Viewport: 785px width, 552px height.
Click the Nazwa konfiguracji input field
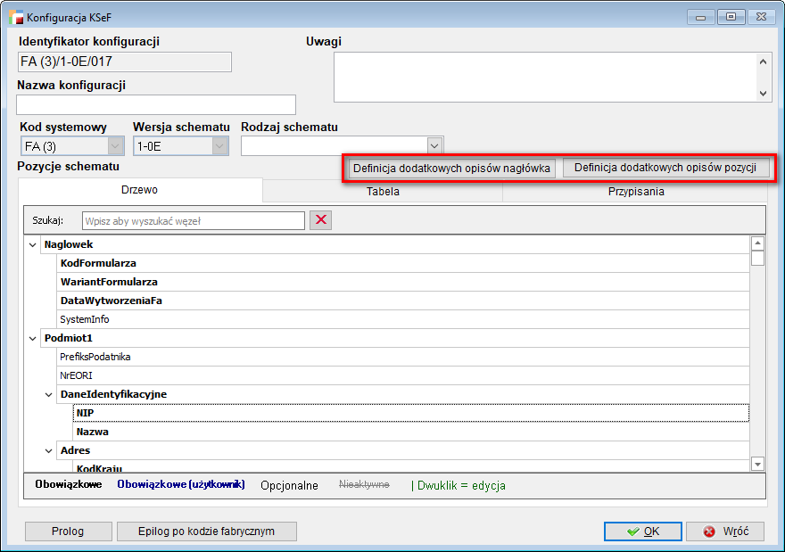(156, 104)
